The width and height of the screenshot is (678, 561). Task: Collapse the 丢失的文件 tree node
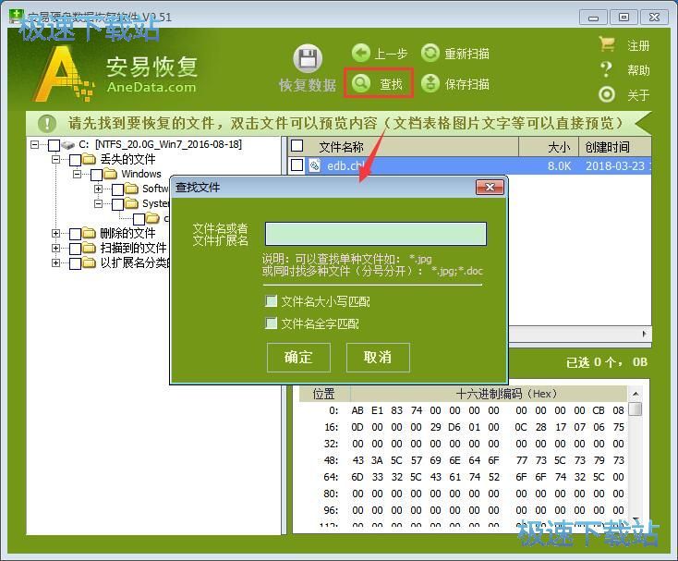pos(55,159)
